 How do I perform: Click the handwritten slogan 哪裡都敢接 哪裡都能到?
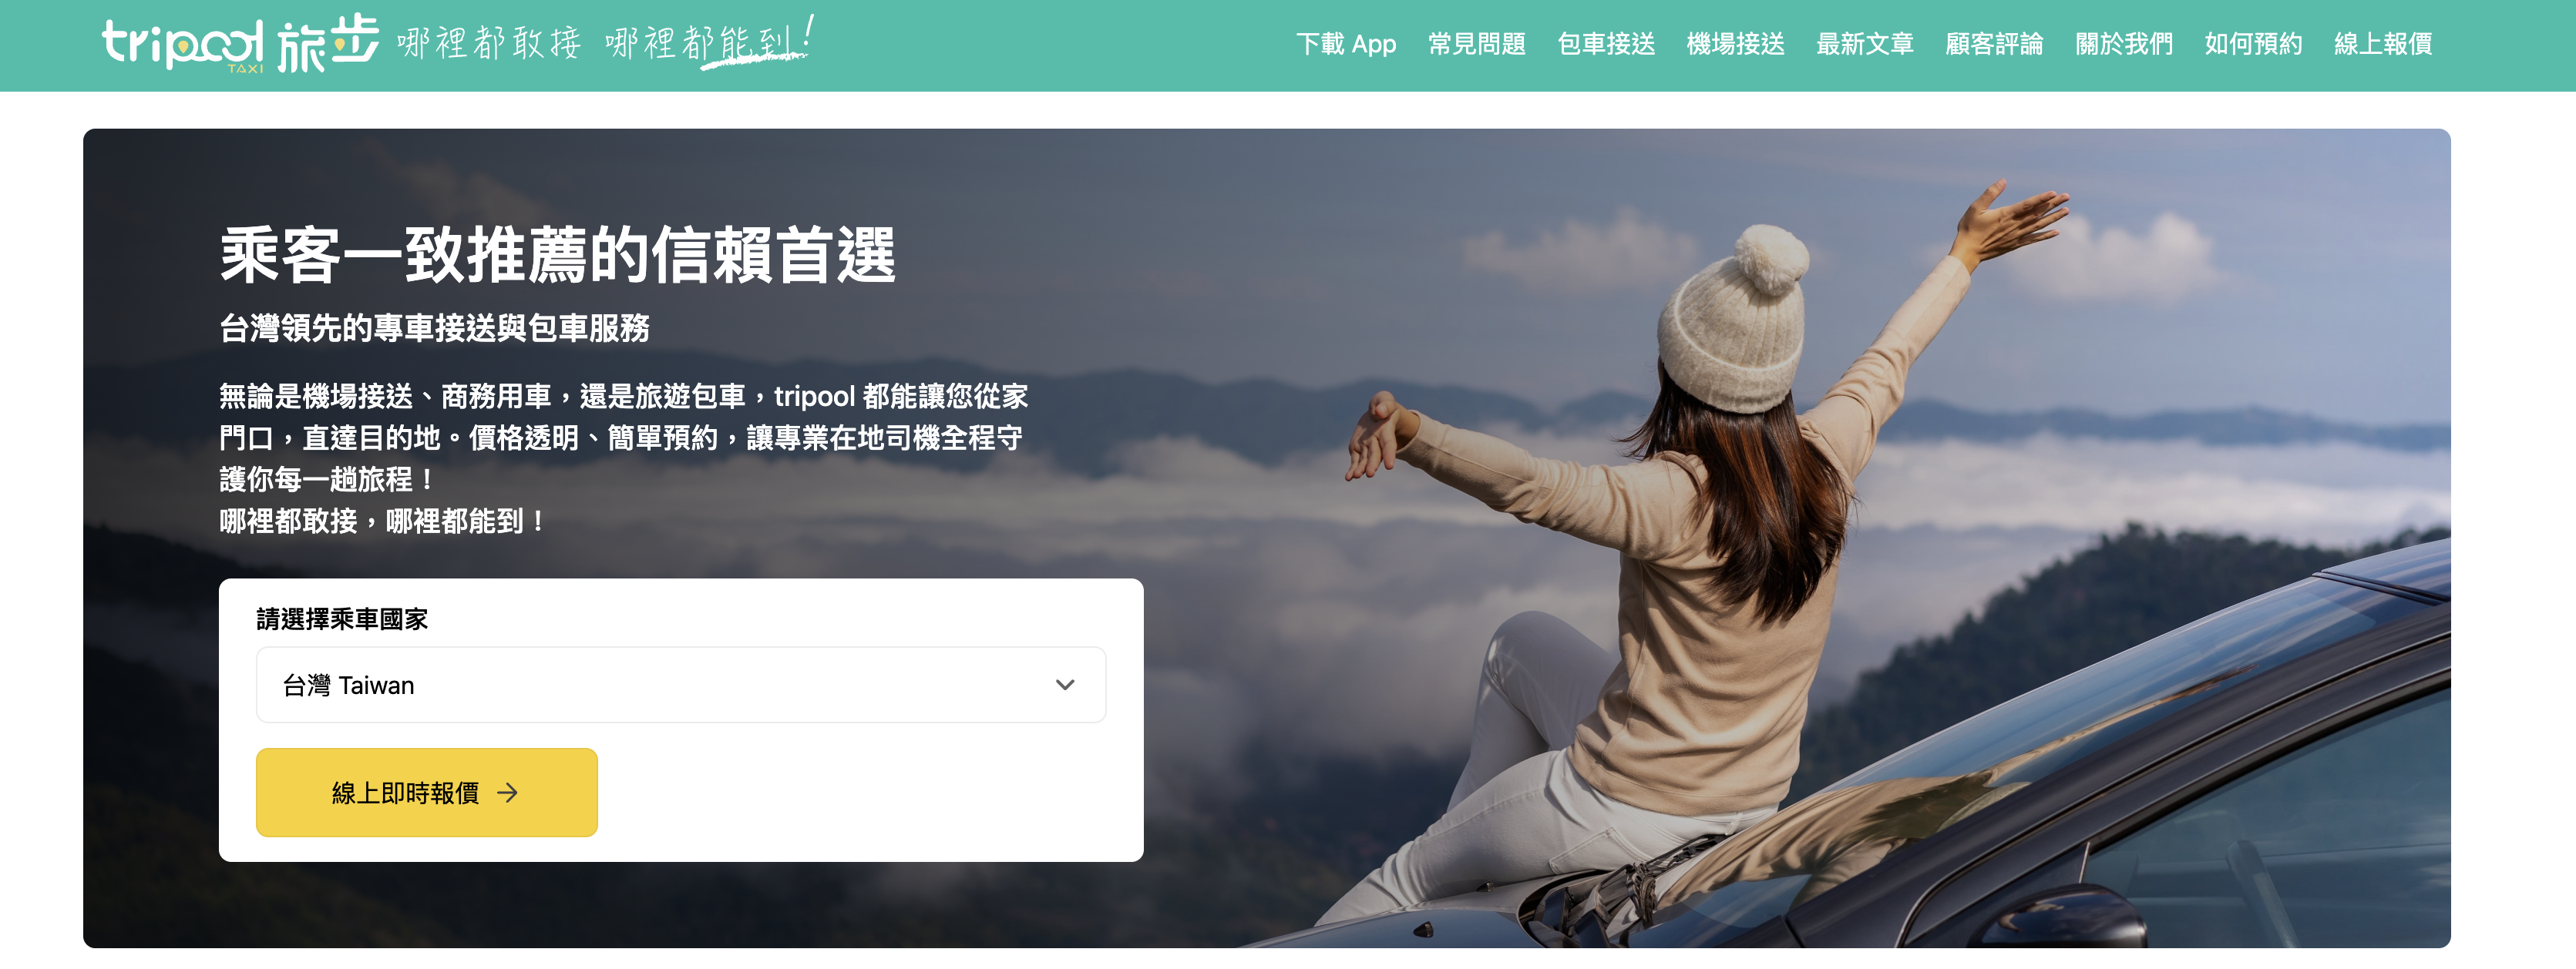606,43
